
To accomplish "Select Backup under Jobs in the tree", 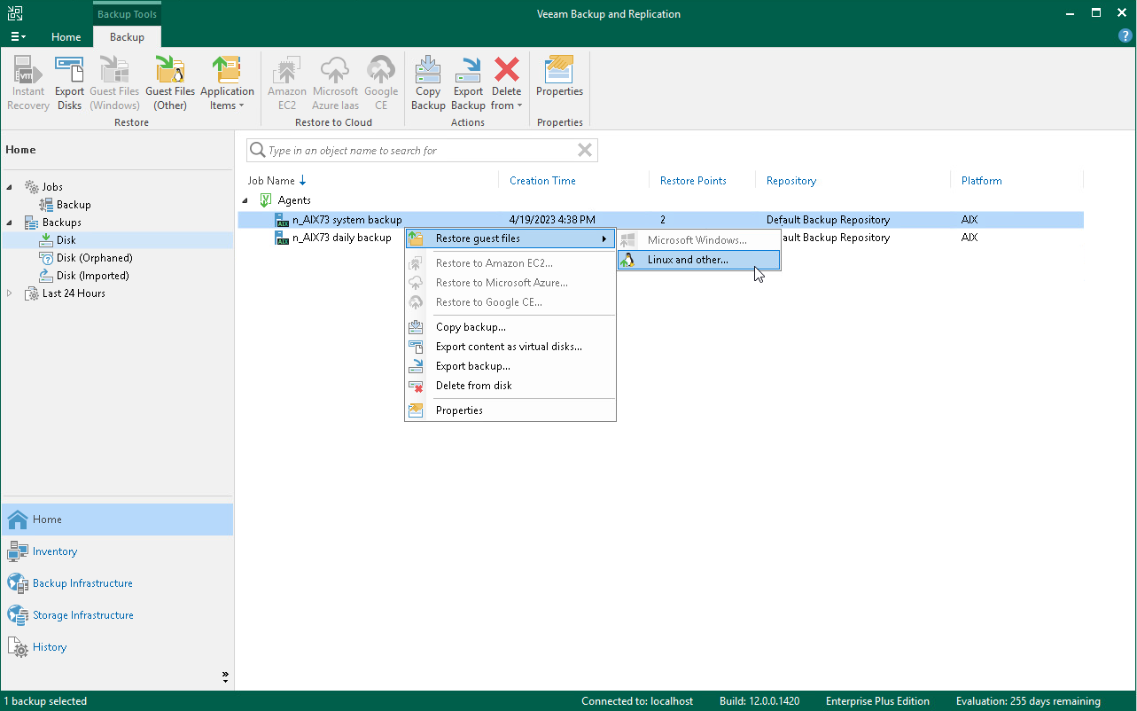I will pyautogui.click(x=74, y=205).
